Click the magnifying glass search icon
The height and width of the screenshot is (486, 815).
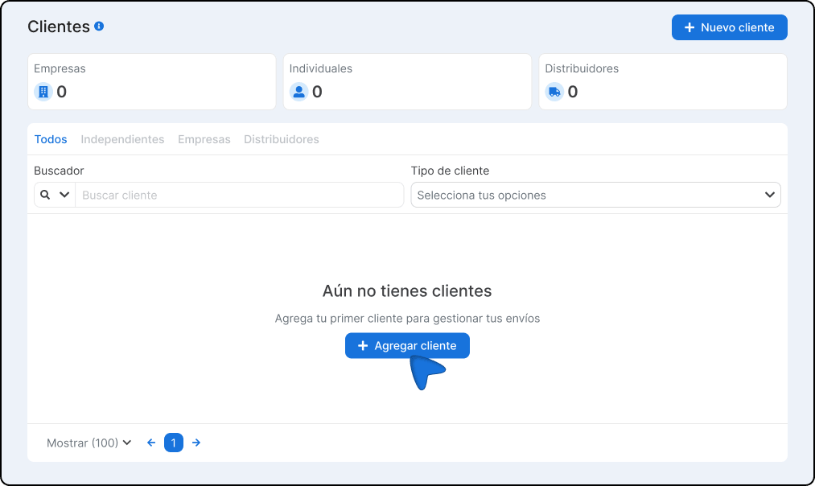tap(45, 195)
